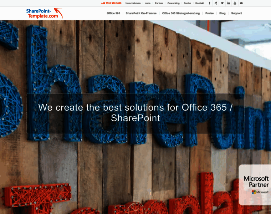Click the hero headline about Office 365 solutions
This screenshot has height=214, width=271.
[135, 113]
